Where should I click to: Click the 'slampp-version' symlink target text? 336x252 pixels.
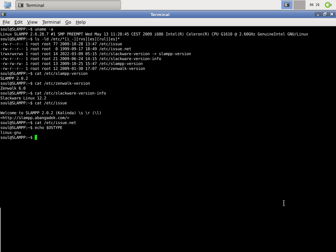175,54
